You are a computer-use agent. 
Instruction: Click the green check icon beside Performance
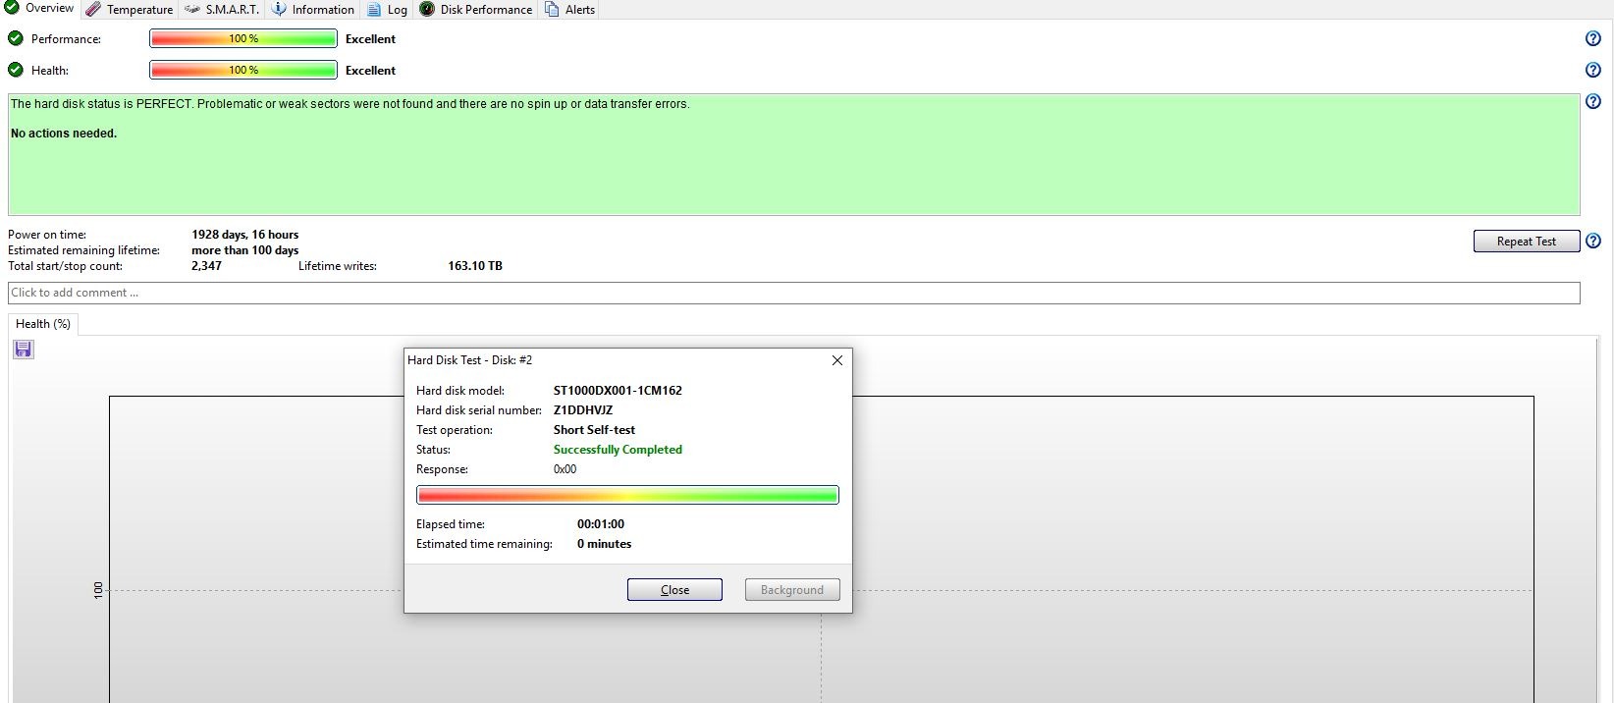pos(16,39)
